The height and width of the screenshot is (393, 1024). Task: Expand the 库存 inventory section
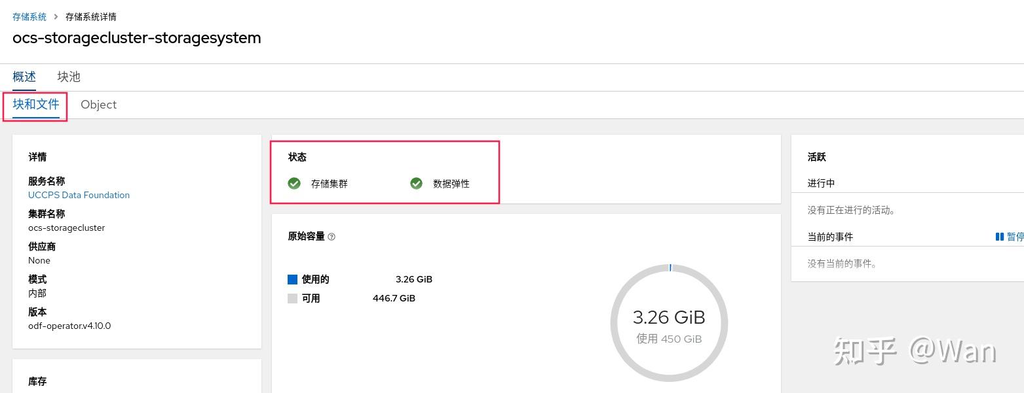[x=37, y=382]
